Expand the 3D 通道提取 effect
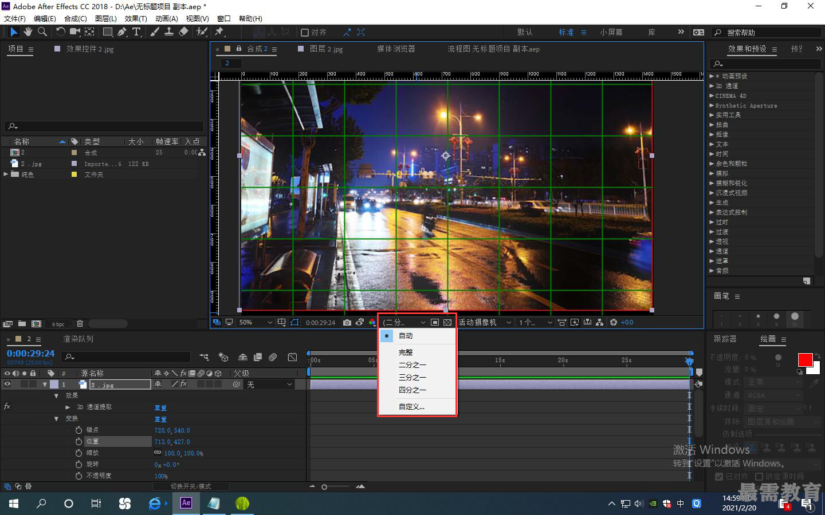825x515 pixels. tap(68, 407)
